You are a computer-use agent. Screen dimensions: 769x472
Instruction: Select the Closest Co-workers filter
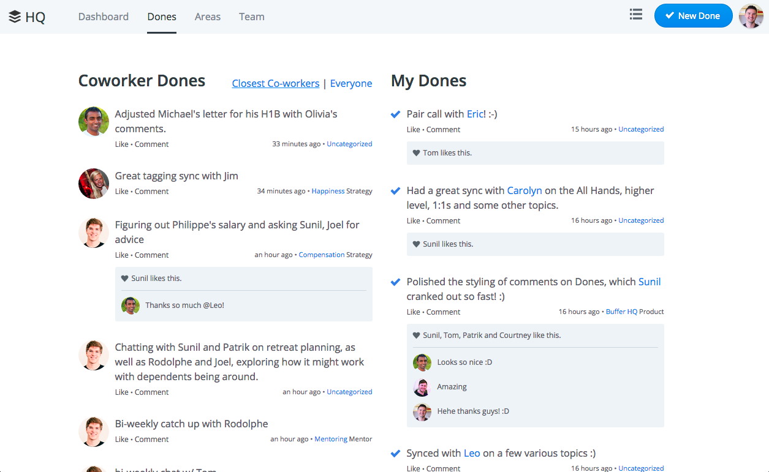pos(275,83)
